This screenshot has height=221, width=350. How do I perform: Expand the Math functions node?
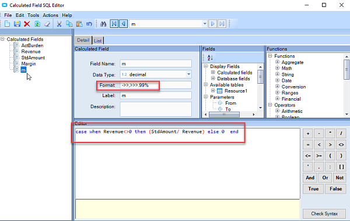coord(277,68)
